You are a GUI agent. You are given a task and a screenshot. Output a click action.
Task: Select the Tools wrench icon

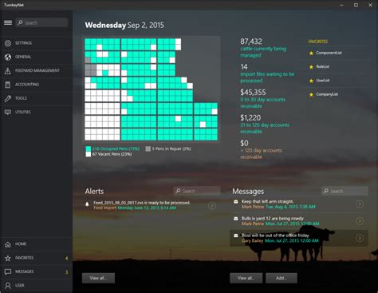(x=8, y=98)
